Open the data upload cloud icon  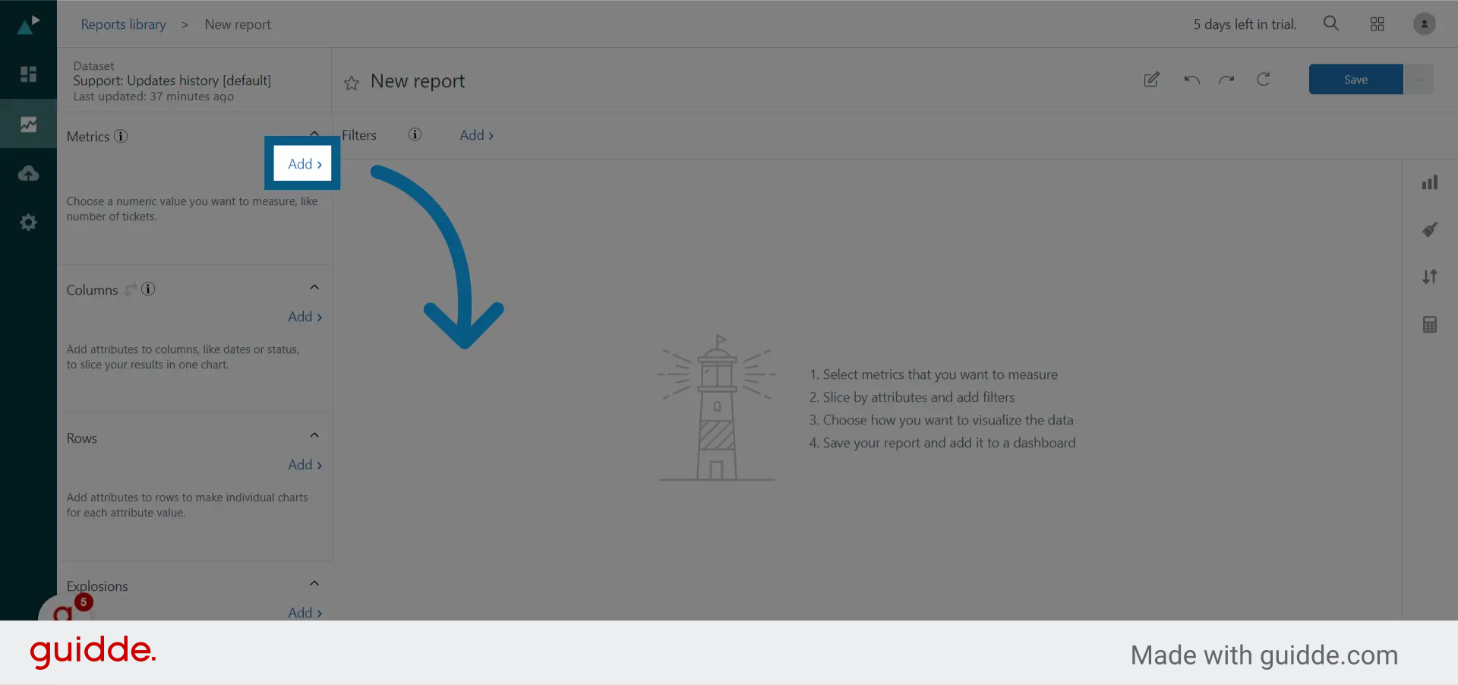pyautogui.click(x=28, y=173)
